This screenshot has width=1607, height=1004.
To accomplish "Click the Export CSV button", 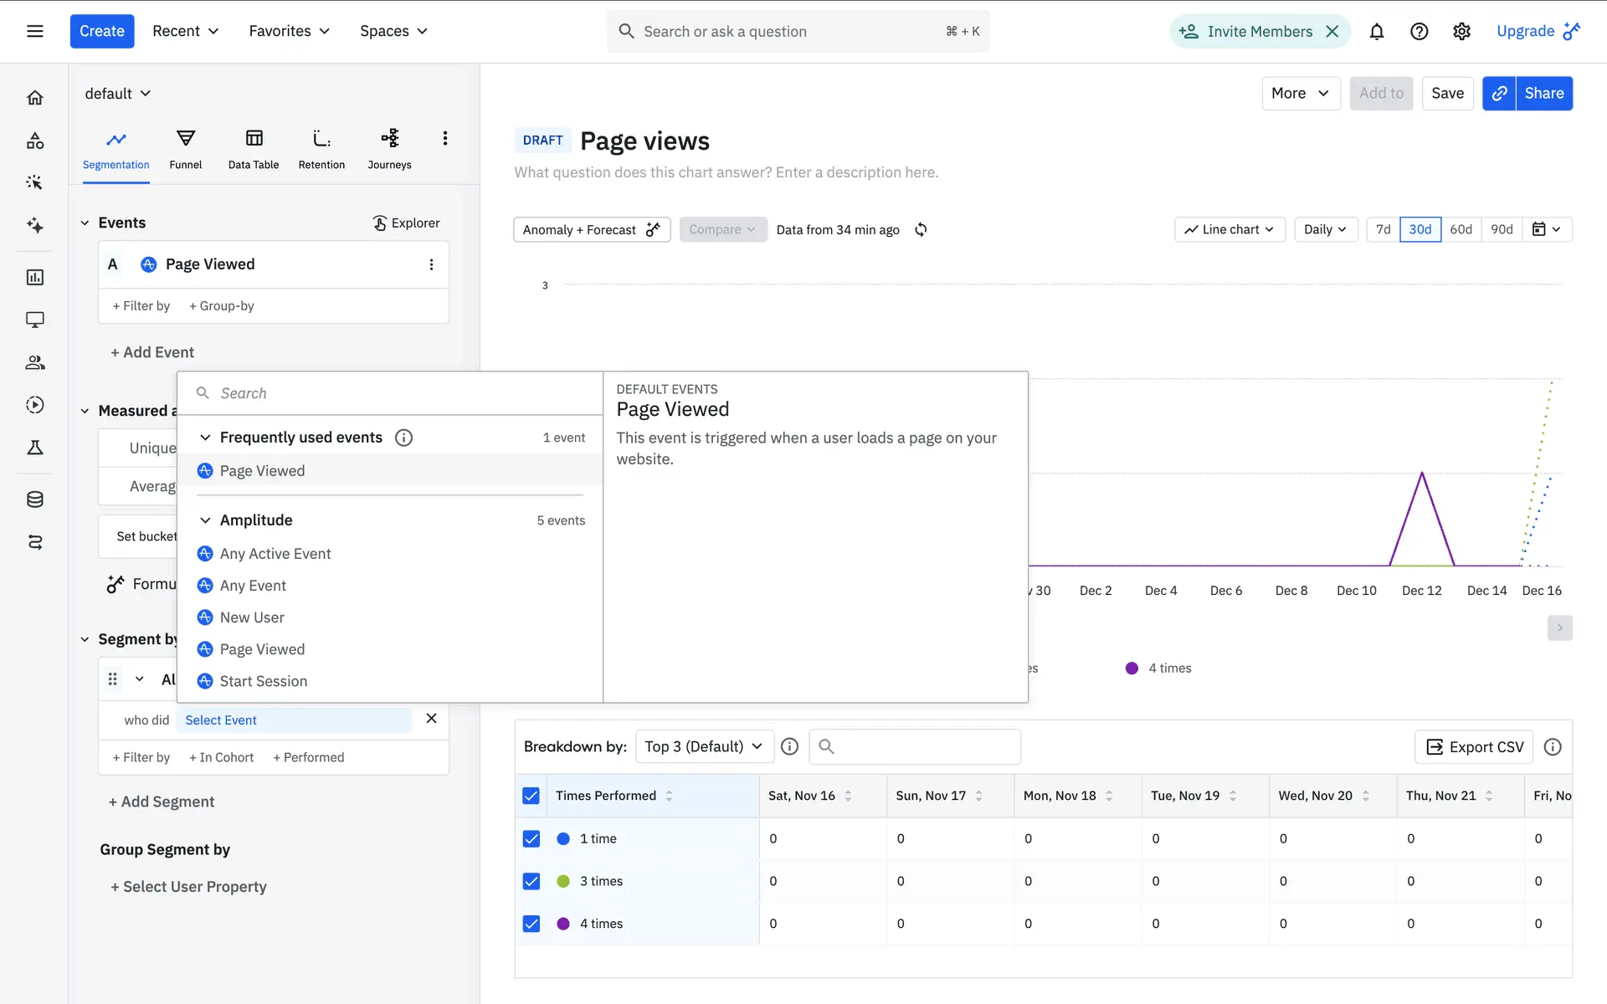I will point(1474,746).
